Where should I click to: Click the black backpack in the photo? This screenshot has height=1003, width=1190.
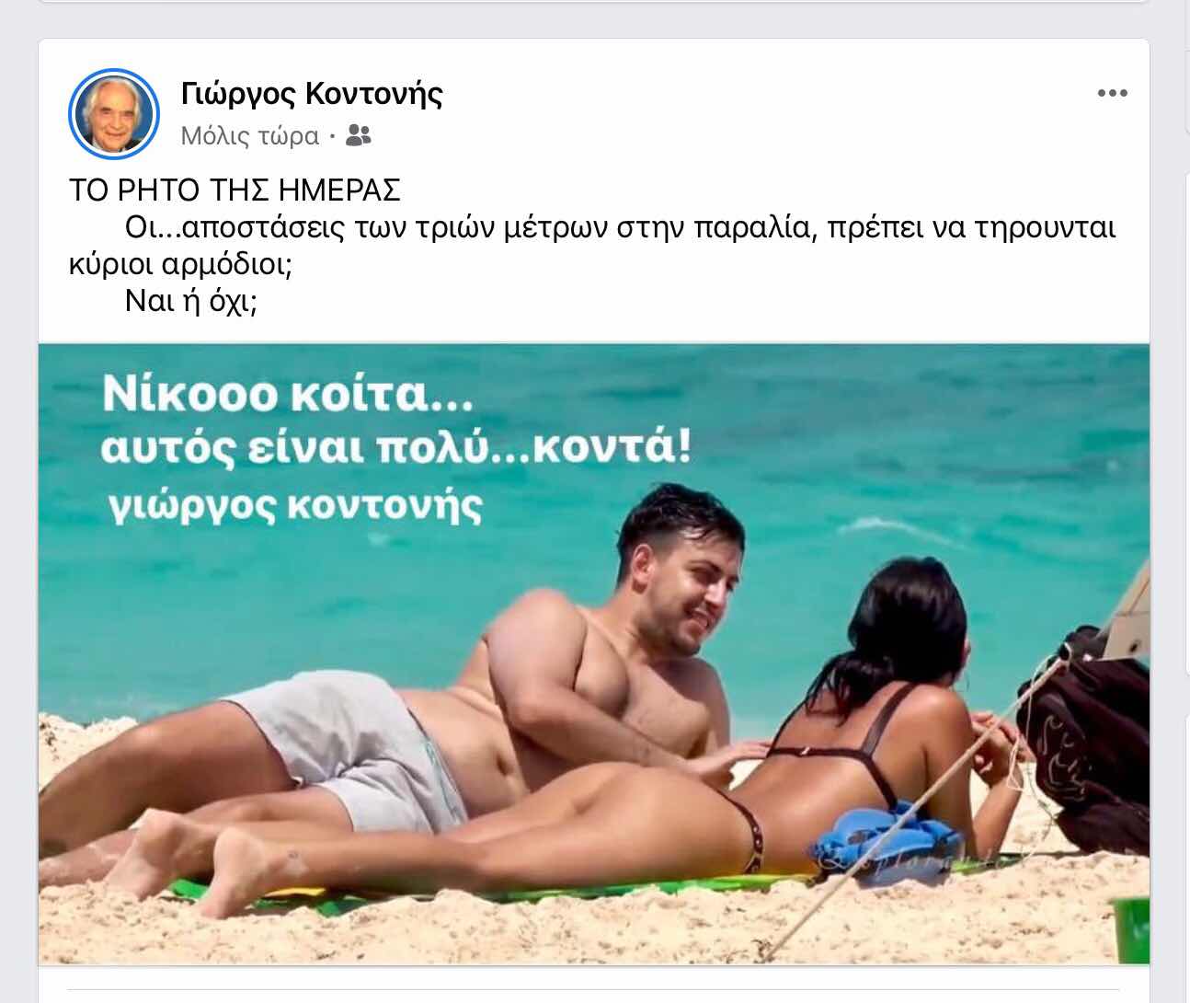1085,736
